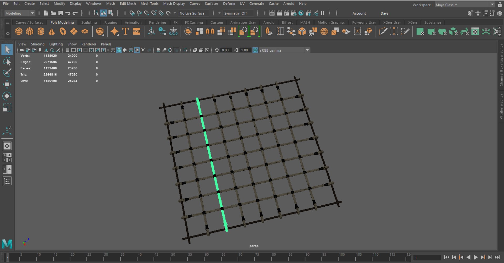Toggle the viewport grid display

pos(67,50)
